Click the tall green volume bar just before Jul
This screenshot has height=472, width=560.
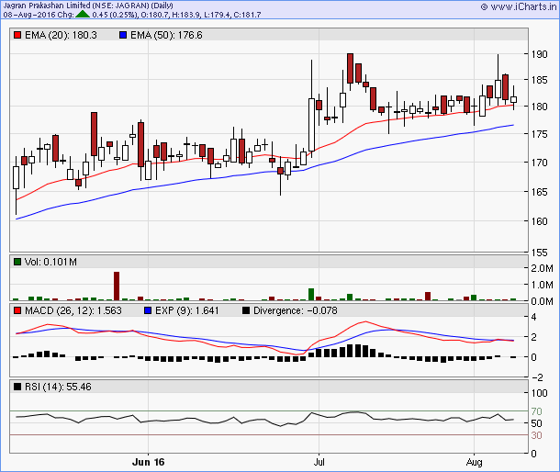pos(311,295)
